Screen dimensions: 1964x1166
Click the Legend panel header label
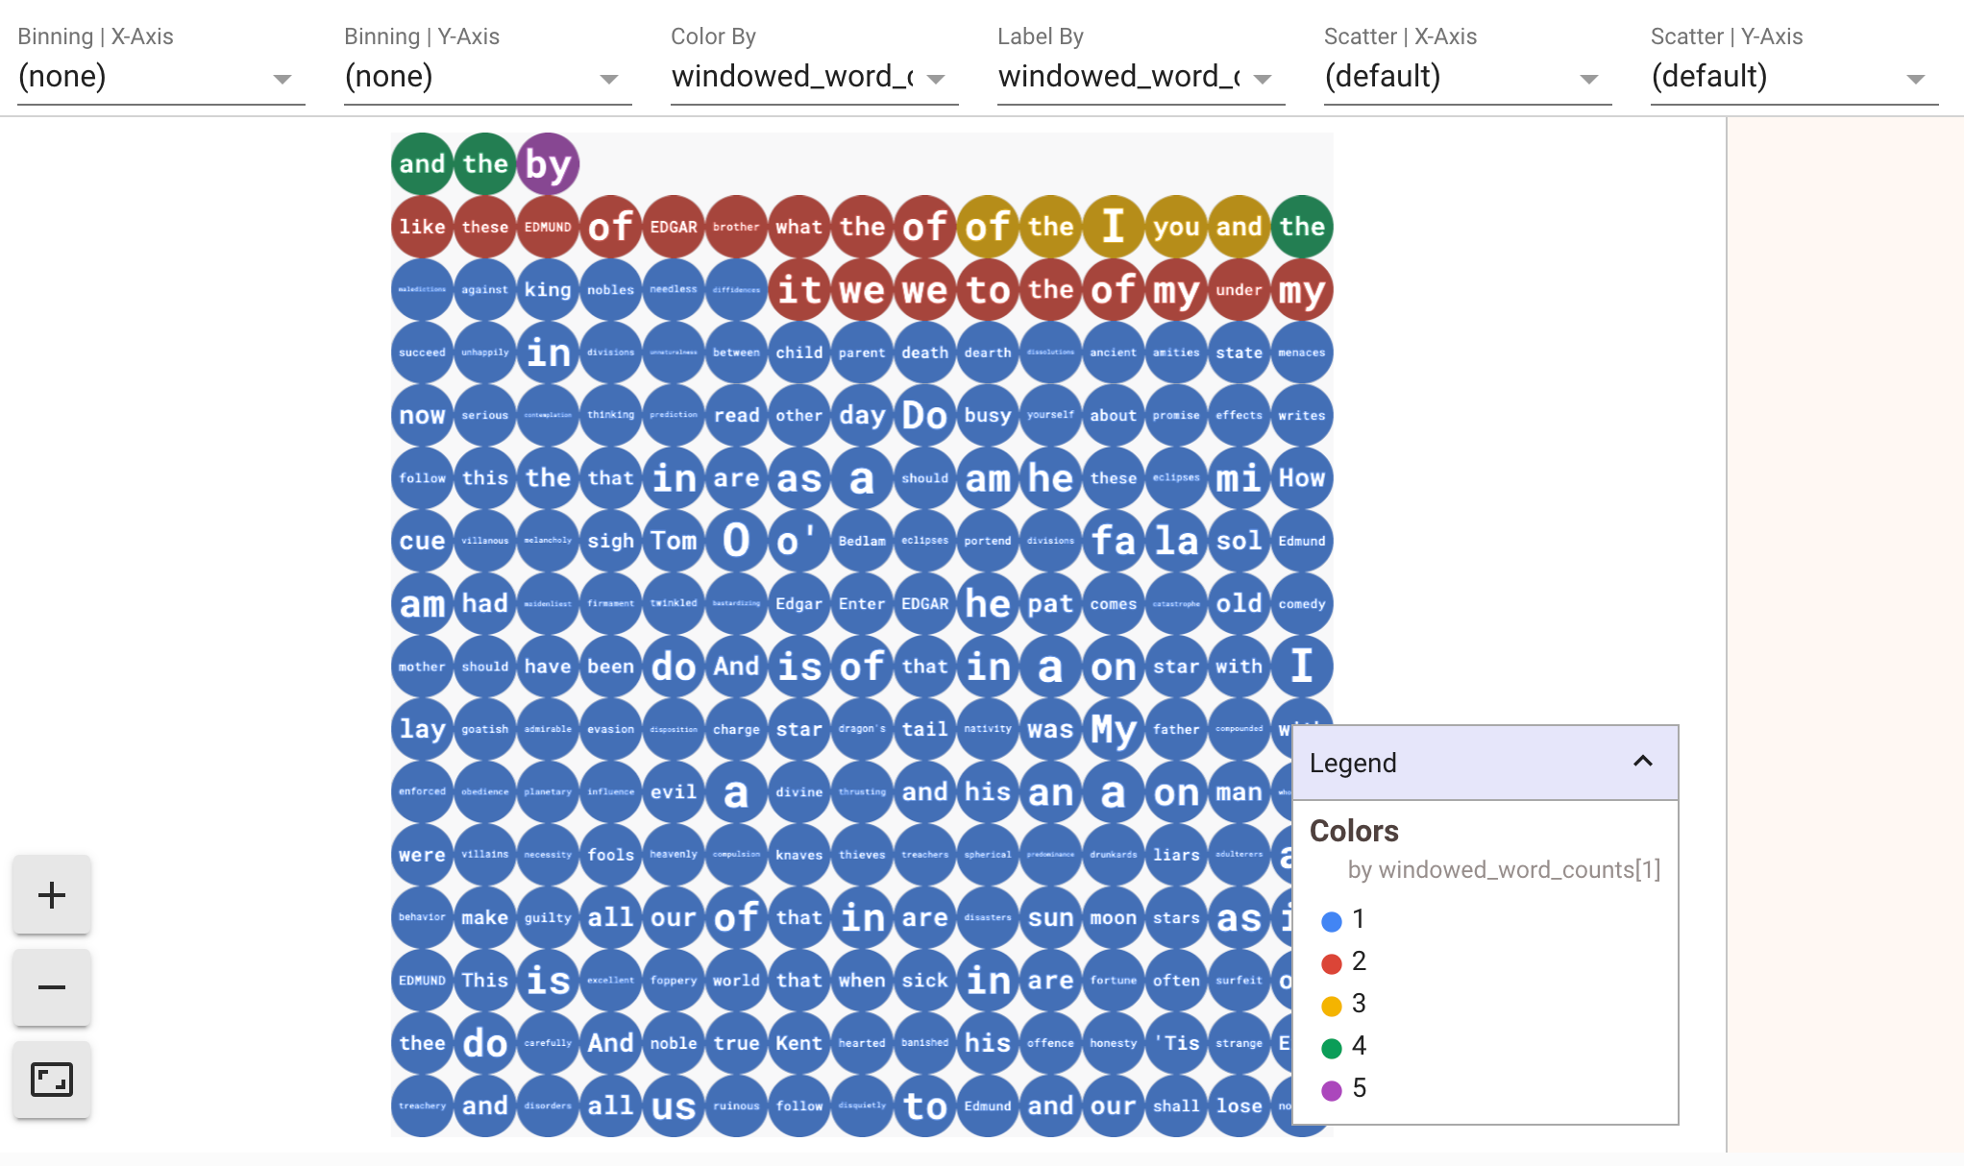pyautogui.click(x=1353, y=762)
